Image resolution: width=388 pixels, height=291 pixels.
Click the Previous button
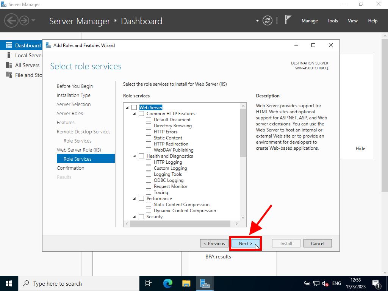click(x=214, y=244)
